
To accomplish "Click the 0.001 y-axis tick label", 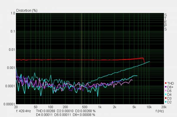I will 11,68.
